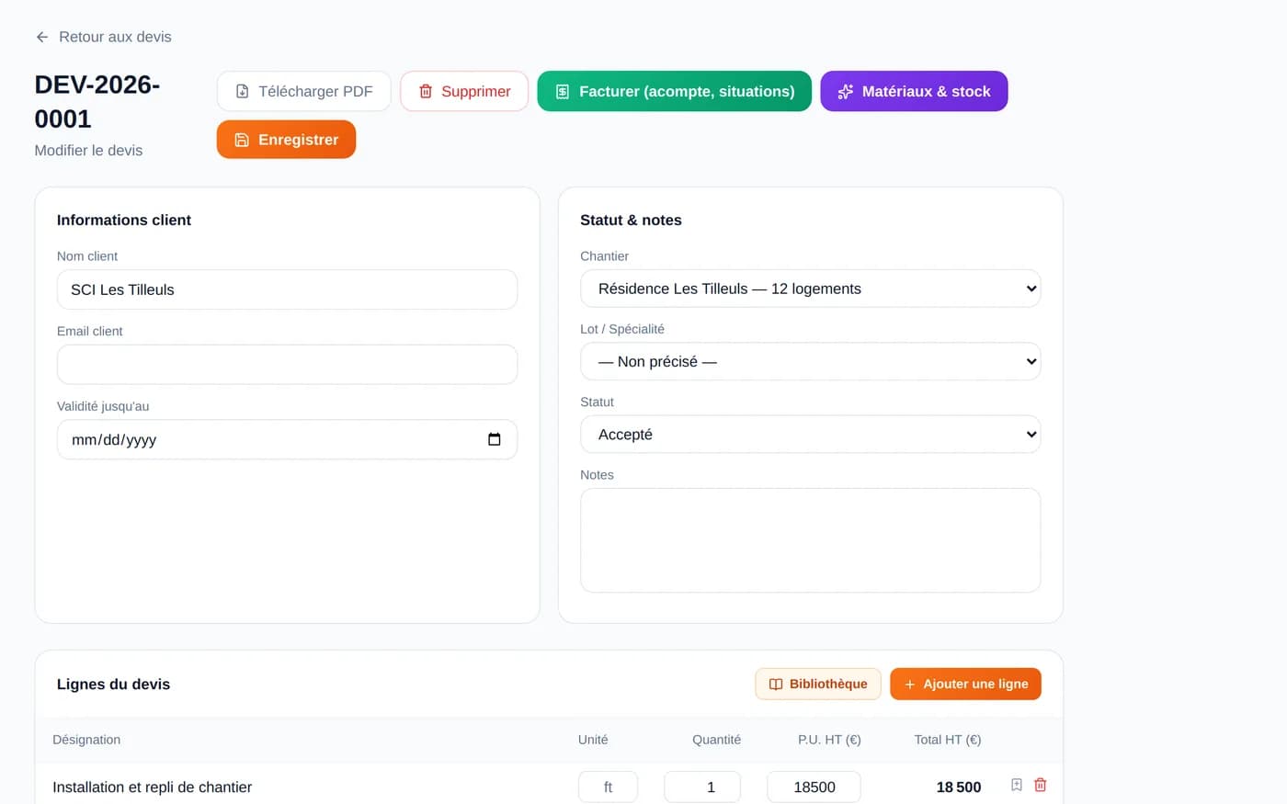Click the back arrow beside Retour aux devis
1287x804 pixels.
point(42,37)
